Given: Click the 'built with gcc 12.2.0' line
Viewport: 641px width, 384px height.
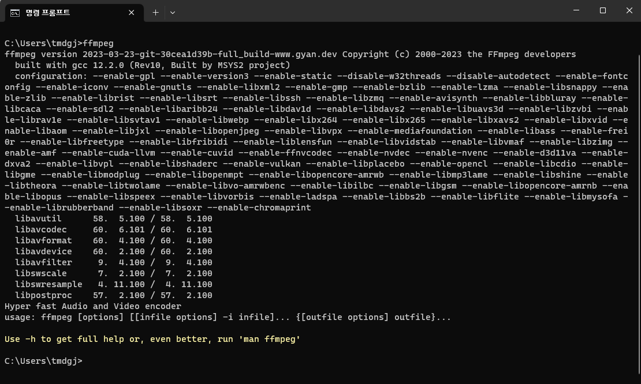Looking at the screenshot, I should point(152,65).
